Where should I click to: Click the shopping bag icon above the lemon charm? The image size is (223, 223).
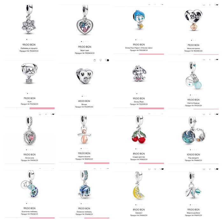pyautogui.click(x=149, y=169)
